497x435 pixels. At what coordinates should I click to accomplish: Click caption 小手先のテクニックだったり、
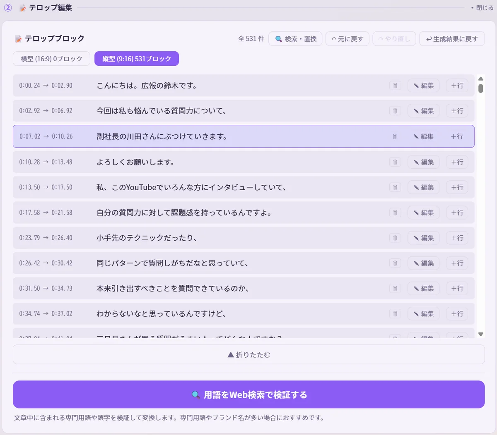click(147, 238)
